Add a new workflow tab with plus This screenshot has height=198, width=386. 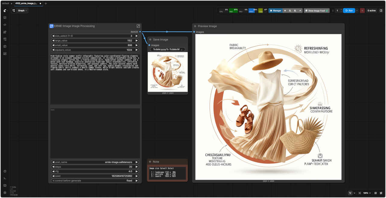coord(46,3)
